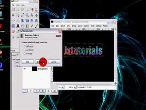Image resolution: width=146 pixels, height=110 pixels.
Task: Select the Paths tool
Action: [18, 15]
